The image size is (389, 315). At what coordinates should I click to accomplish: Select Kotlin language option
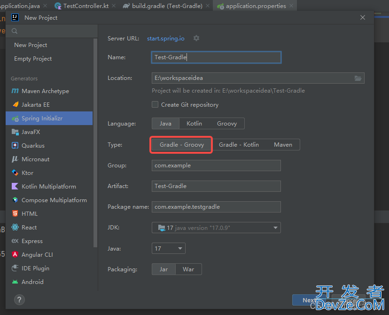pyautogui.click(x=194, y=124)
